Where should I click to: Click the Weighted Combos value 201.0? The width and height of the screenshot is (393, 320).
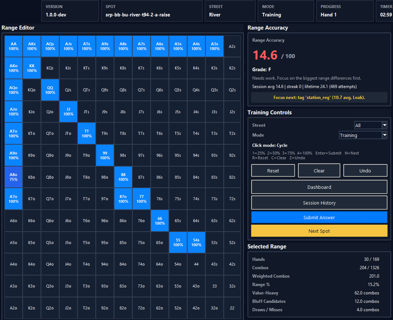point(374,276)
